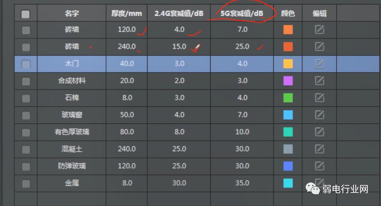Open the edit icon for 石棉
This screenshot has width=381, height=206.
click(x=319, y=98)
